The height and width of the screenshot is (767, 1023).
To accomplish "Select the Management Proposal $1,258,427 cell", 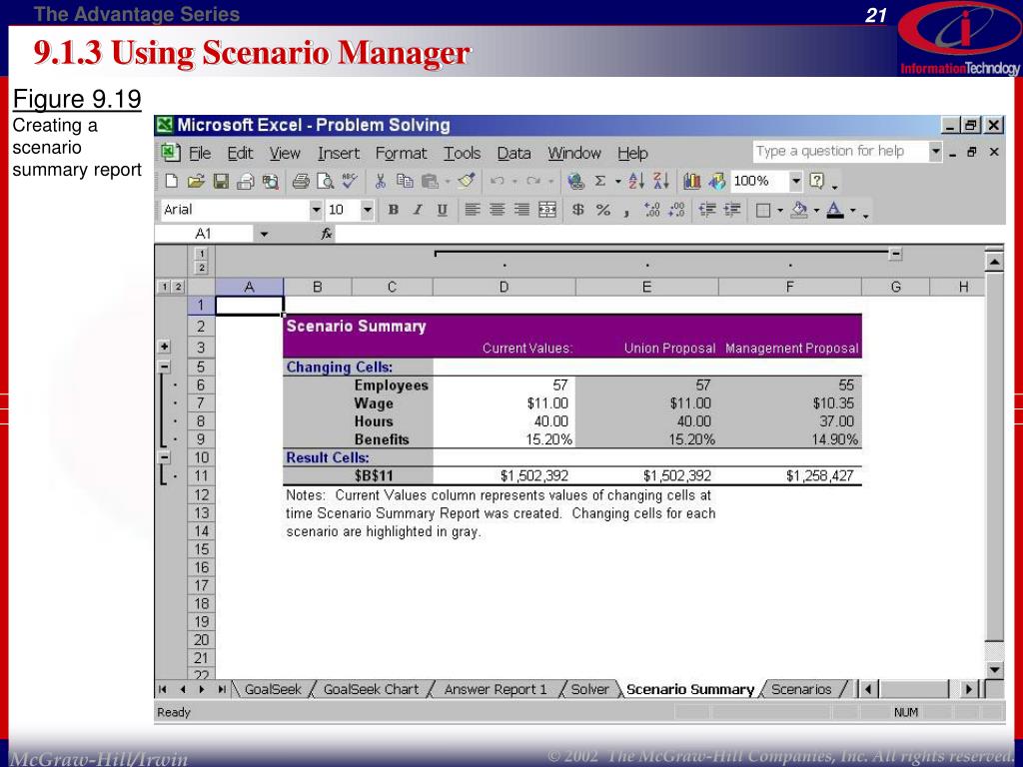I will click(x=790, y=476).
